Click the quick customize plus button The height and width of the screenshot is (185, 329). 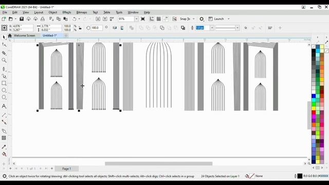pos(280,28)
